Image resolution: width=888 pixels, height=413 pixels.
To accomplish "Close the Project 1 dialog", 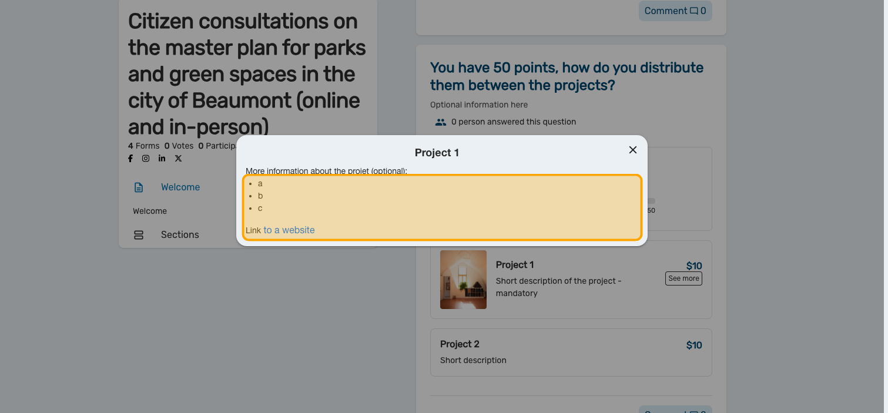I will (633, 150).
